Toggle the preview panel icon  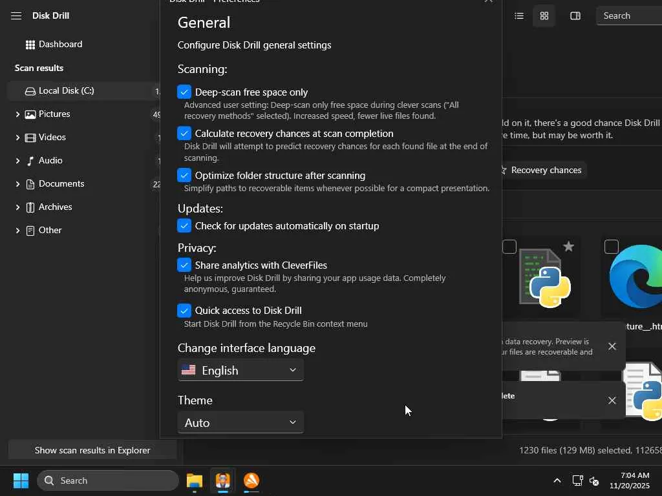[x=575, y=16]
